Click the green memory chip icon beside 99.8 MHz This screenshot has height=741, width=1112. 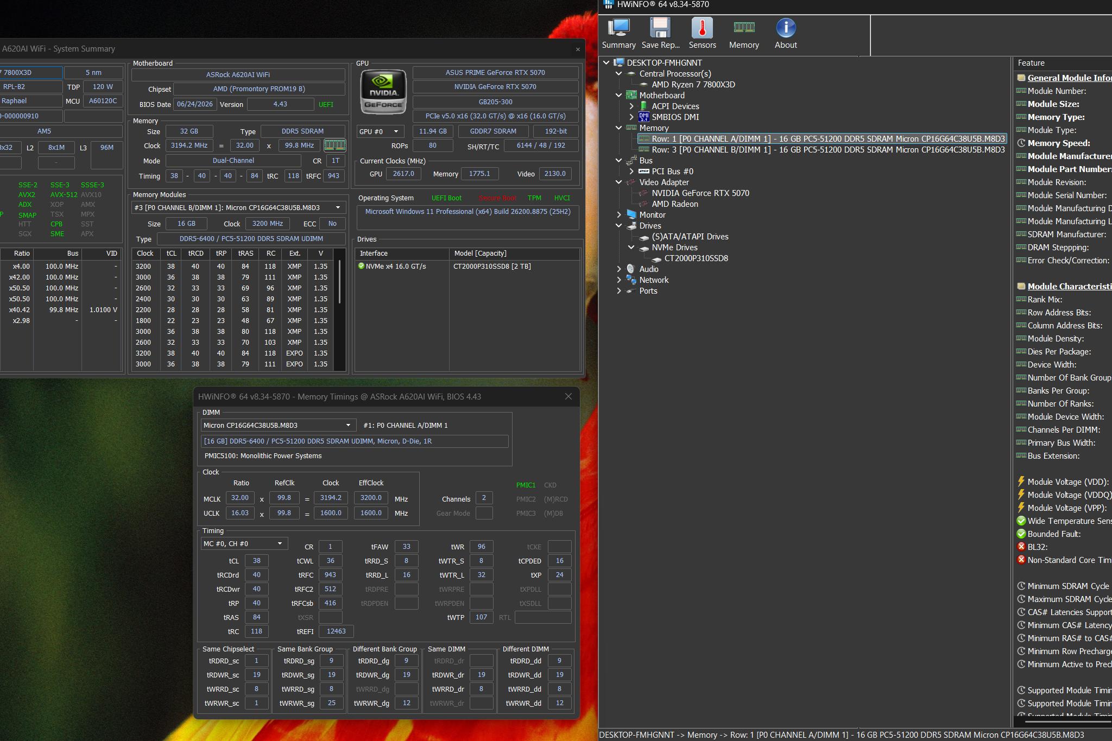pos(334,145)
